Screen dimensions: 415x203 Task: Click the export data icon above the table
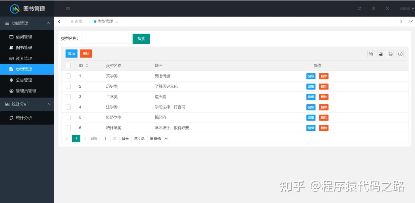click(x=380, y=53)
